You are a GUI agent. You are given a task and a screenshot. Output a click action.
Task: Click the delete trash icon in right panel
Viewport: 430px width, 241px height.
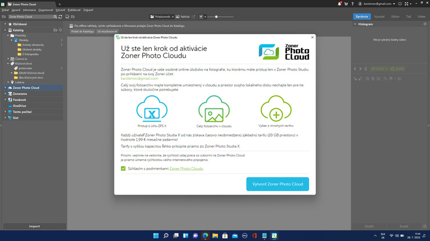coord(365,69)
